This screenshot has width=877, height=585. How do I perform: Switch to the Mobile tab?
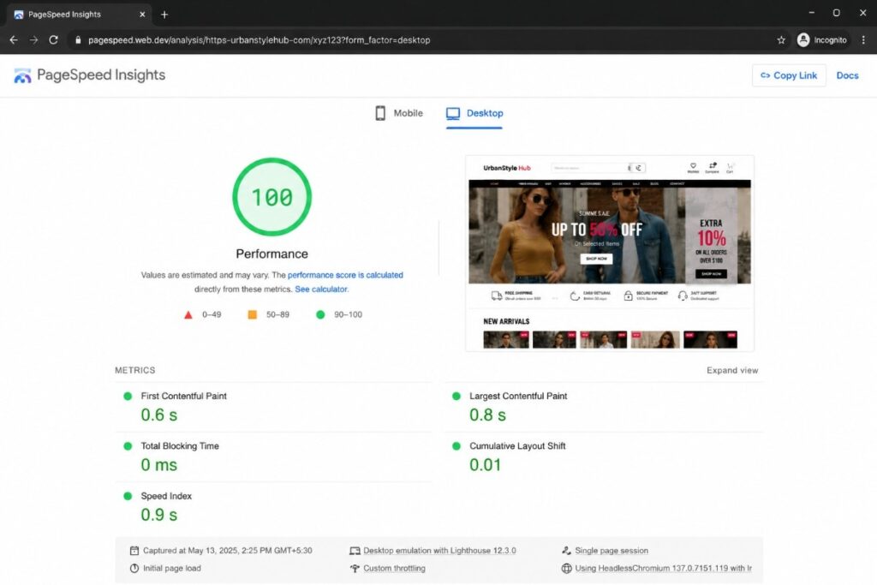399,113
